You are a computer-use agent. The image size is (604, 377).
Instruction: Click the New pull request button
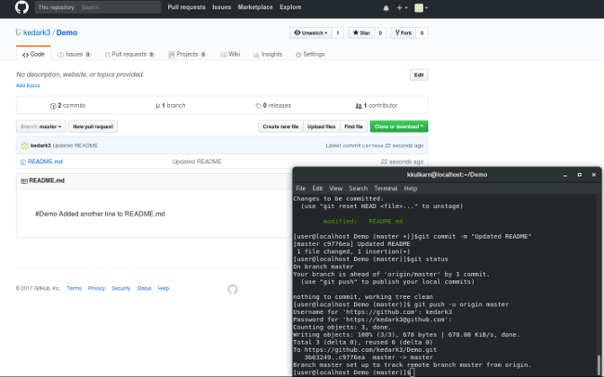pos(93,126)
